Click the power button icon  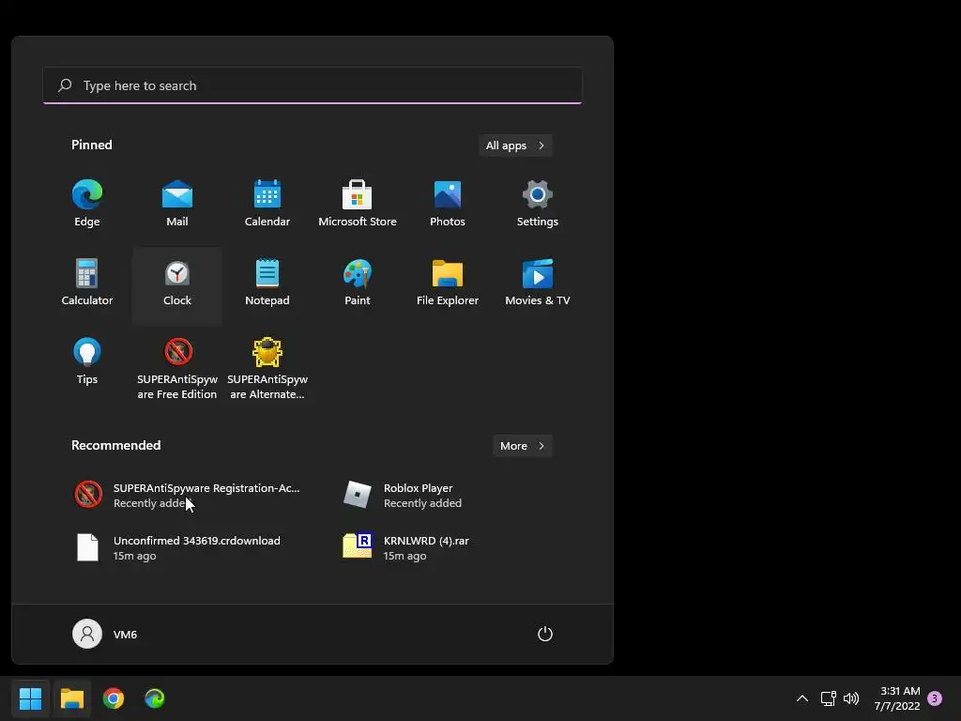[x=545, y=634]
